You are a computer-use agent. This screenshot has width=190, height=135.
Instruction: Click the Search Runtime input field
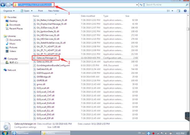165,5
